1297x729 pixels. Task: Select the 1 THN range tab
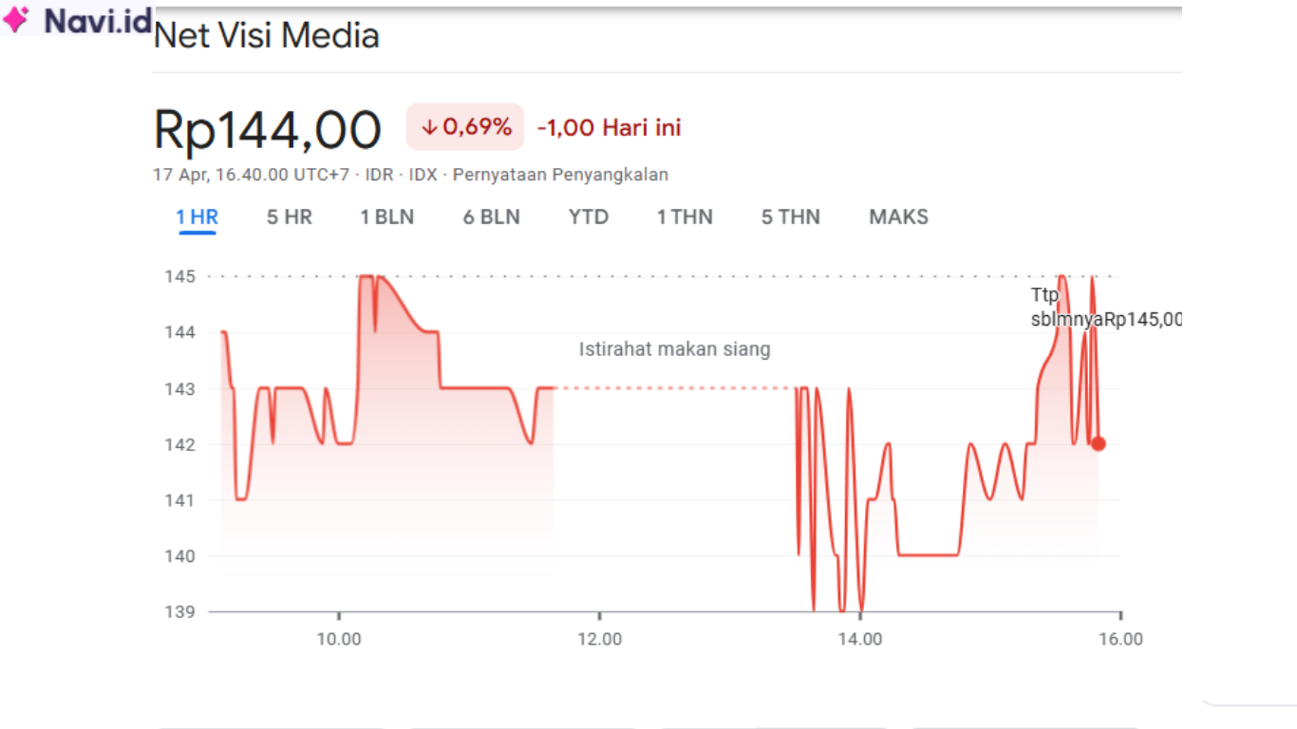[x=685, y=216]
